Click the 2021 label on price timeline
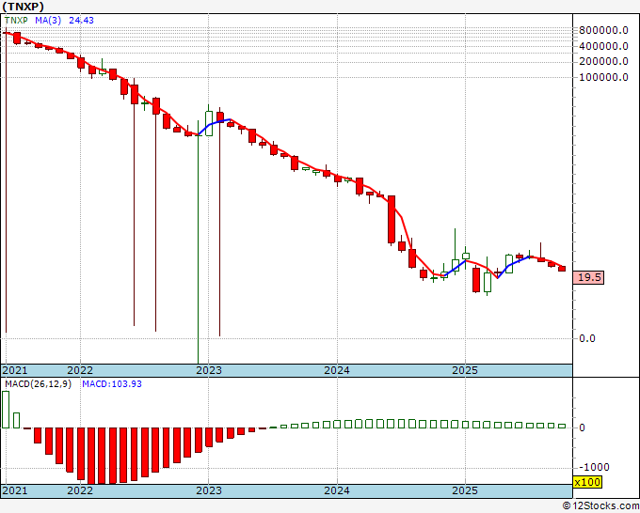 point(15,370)
